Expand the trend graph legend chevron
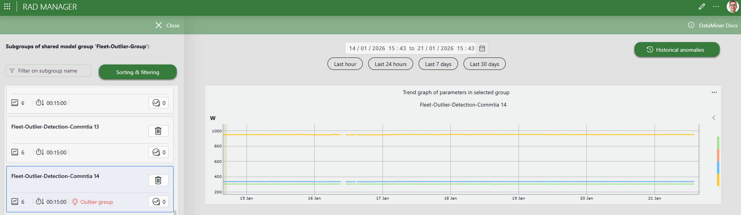This screenshot has height=215, width=741. (x=714, y=118)
